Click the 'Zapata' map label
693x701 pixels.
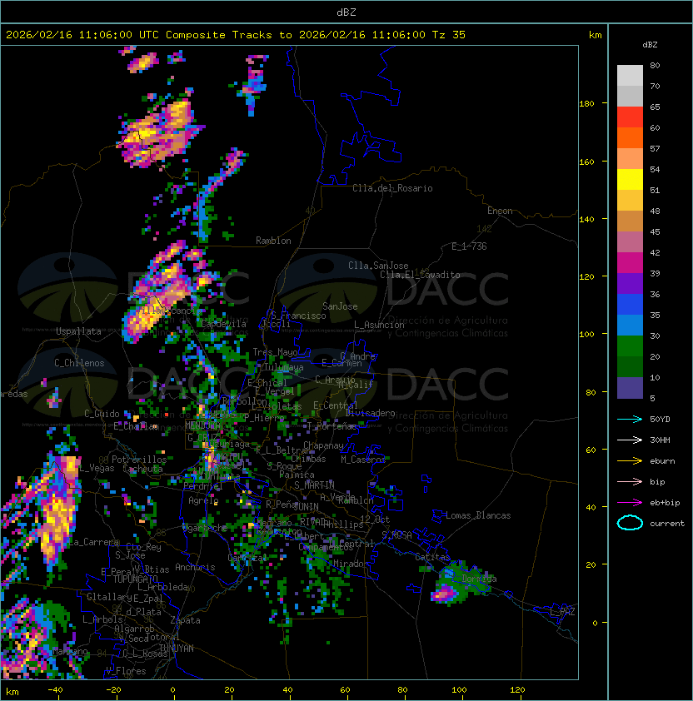click(x=185, y=620)
